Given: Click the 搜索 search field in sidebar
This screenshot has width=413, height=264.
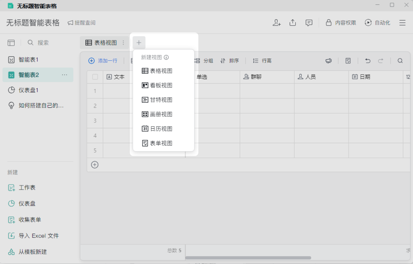Looking at the screenshot, I should pyautogui.click(x=43, y=43).
